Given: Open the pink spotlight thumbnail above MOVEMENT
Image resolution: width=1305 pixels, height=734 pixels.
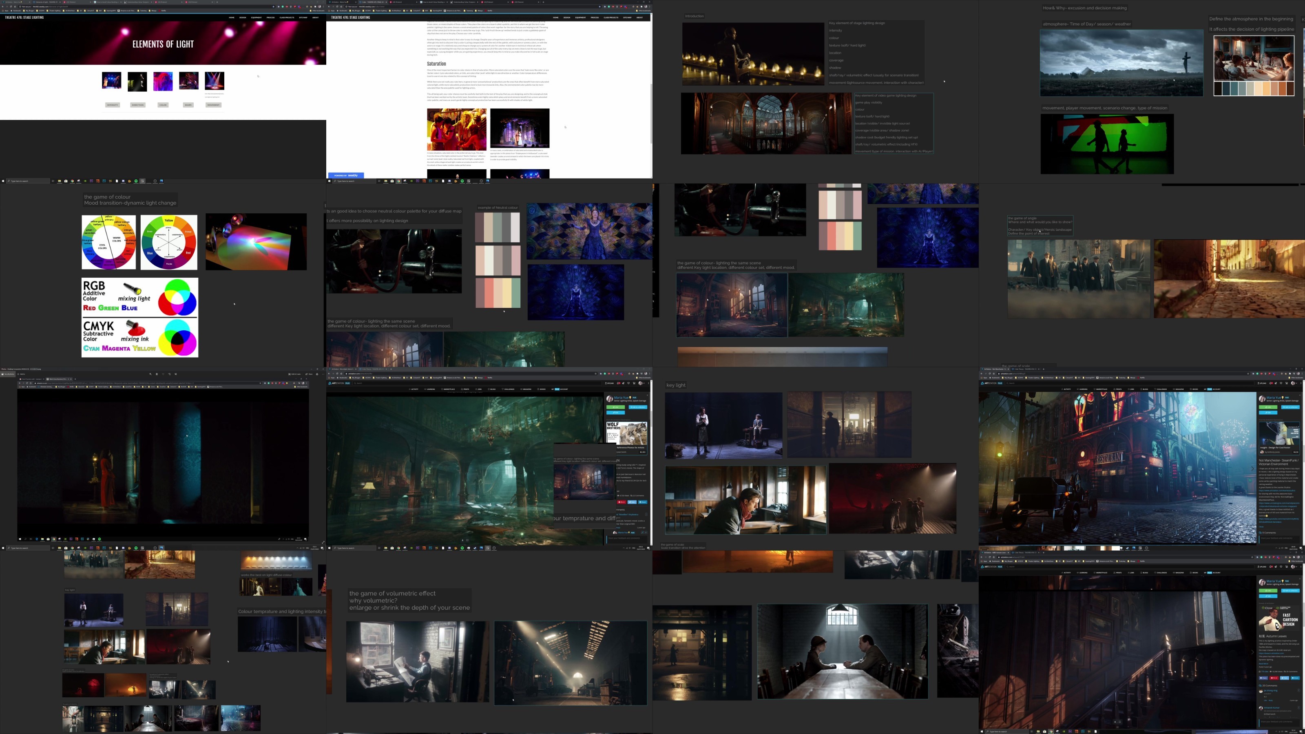Looking at the screenshot, I should (214, 81).
